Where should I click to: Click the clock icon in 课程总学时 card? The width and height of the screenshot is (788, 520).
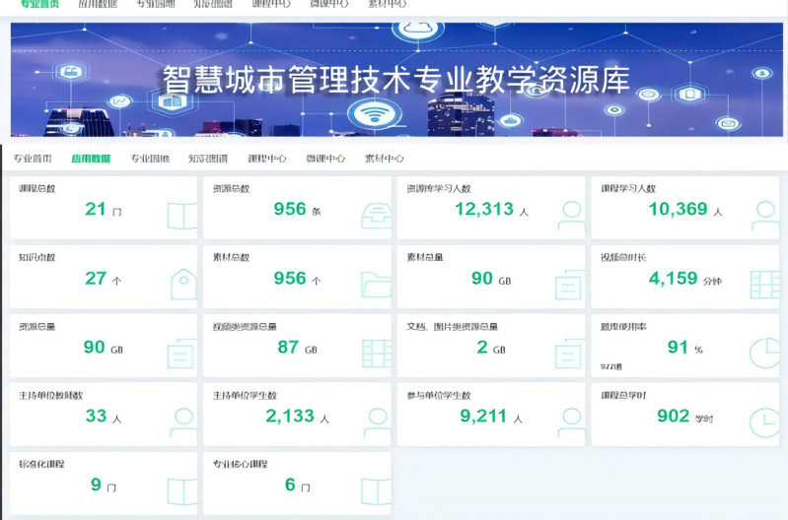(764, 422)
